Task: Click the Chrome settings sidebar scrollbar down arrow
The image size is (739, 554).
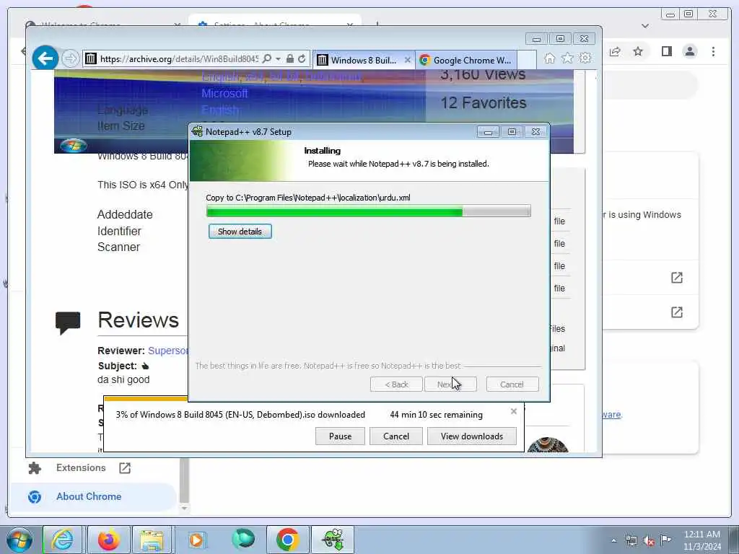Action: pos(184,509)
